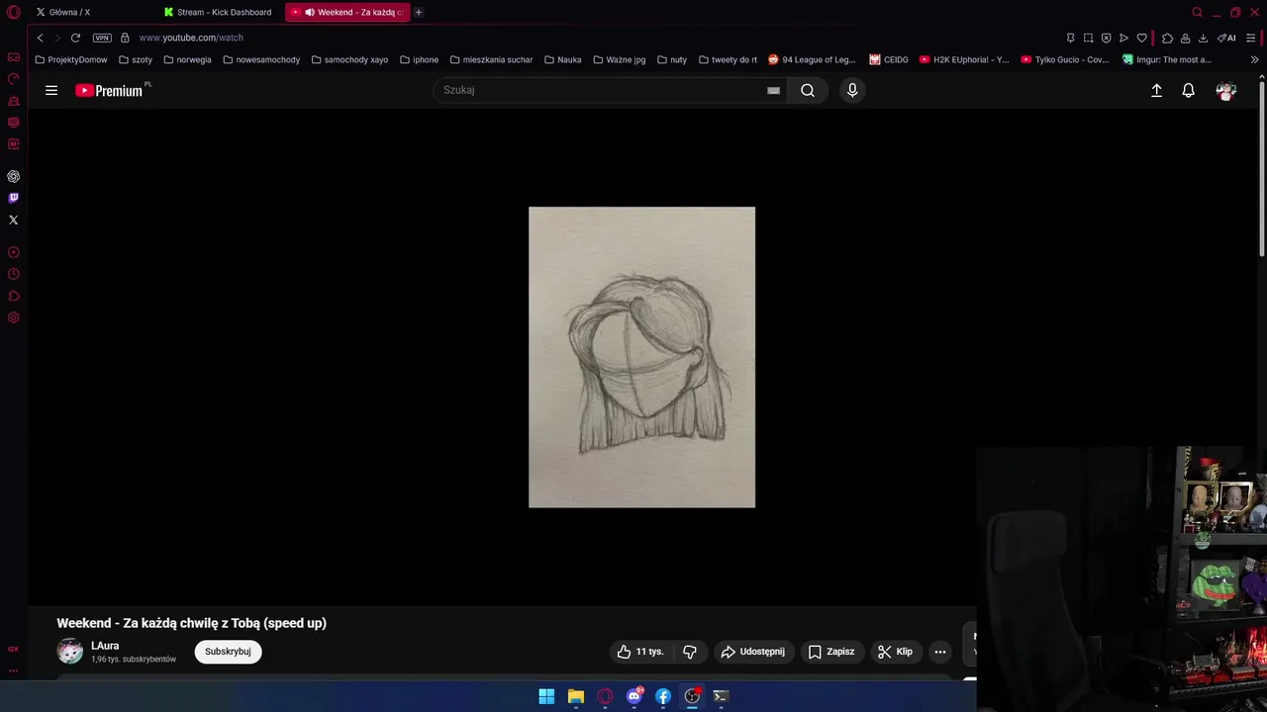Screen dimensions: 1267x712
Task: Open Player icon in Opera sidebar
Action: coord(14,252)
